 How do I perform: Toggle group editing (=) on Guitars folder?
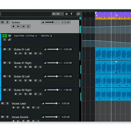click(23, 27)
